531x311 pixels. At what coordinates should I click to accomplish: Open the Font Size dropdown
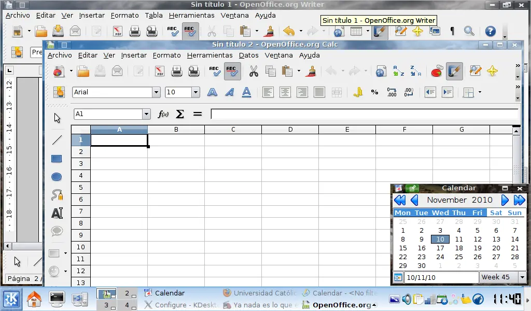click(195, 92)
